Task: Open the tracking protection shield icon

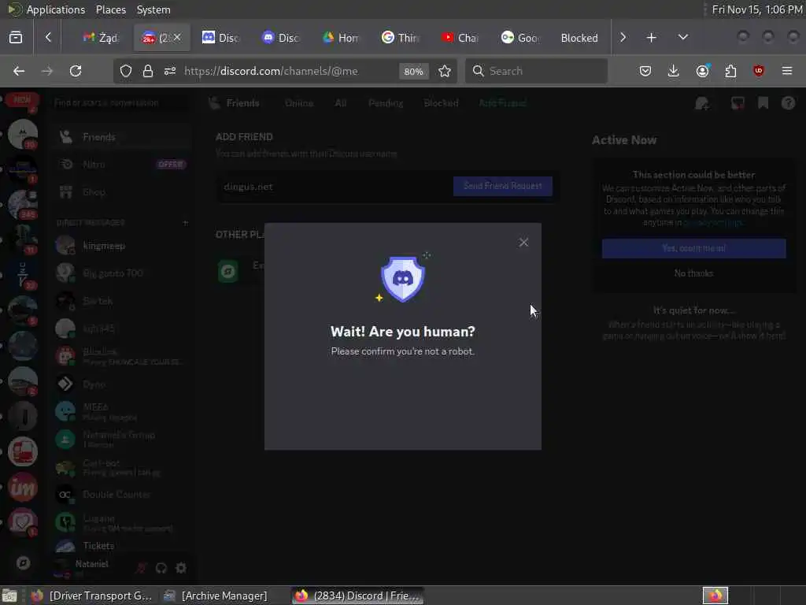Action: pos(126,71)
